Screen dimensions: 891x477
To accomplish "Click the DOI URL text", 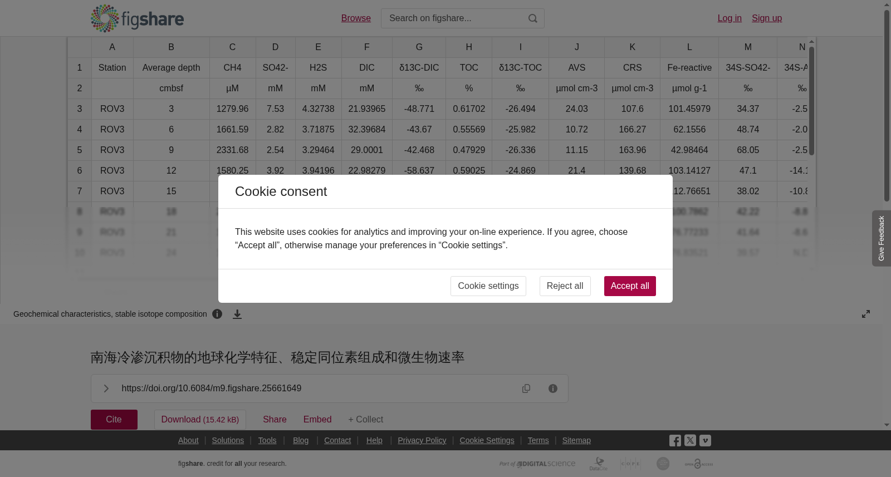I will point(212,389).
